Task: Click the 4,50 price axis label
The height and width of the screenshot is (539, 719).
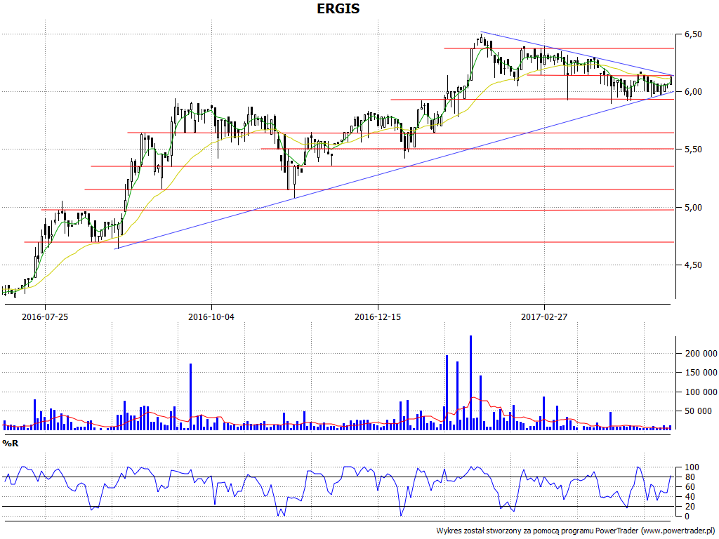Action: coord(693,265)
